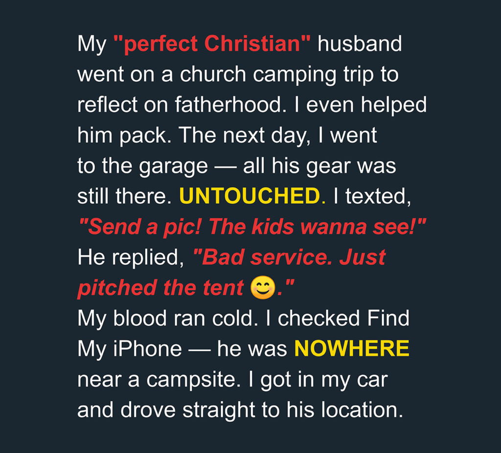Click the "My blood ran cold" sentence
Viewport: 501px width, 453px height.
(168, 318)
